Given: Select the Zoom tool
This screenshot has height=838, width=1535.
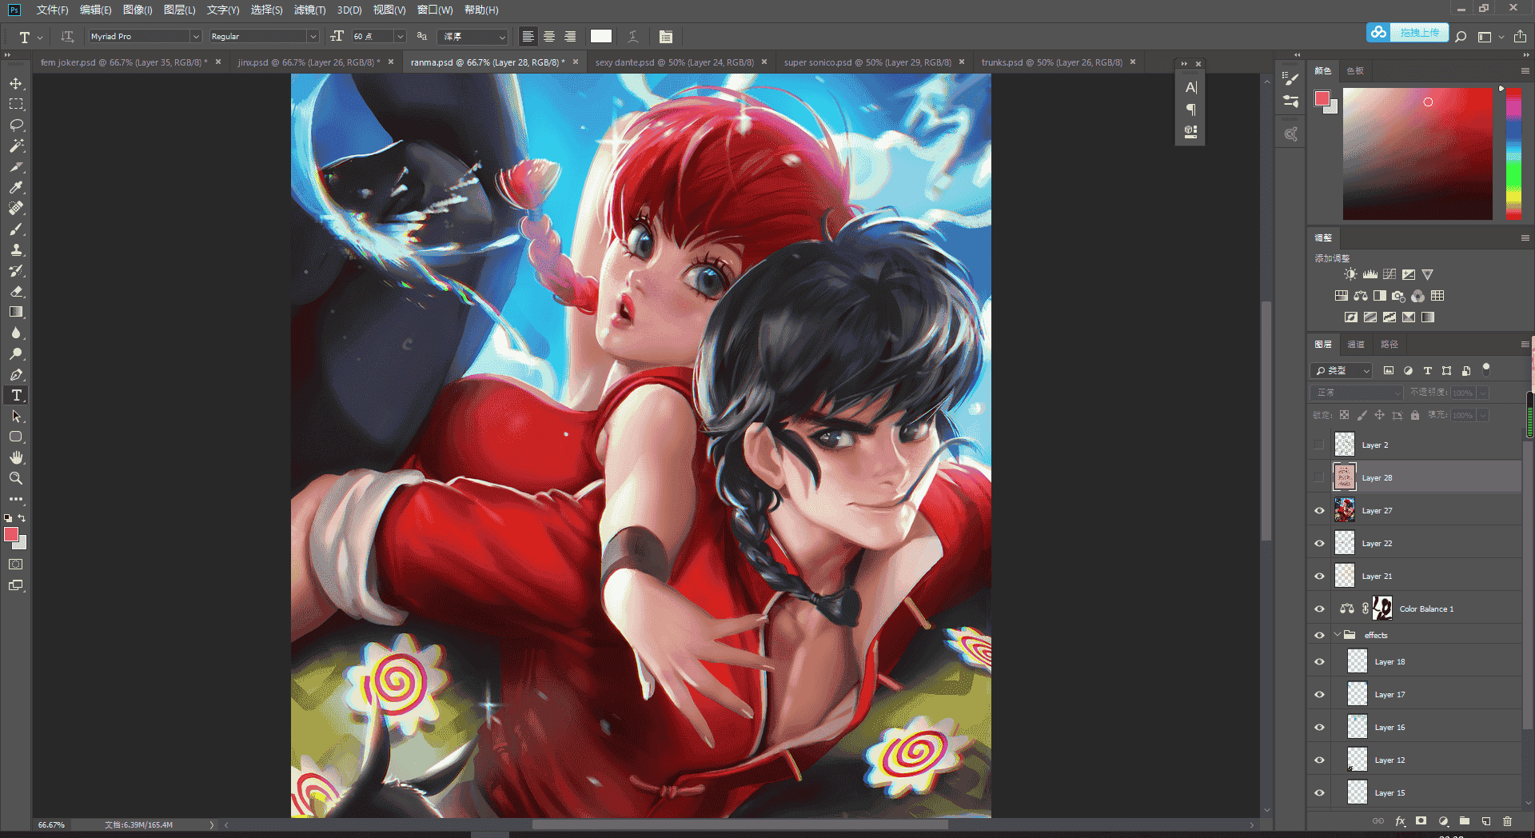Looking at the screenshot, I should [16, 478].
